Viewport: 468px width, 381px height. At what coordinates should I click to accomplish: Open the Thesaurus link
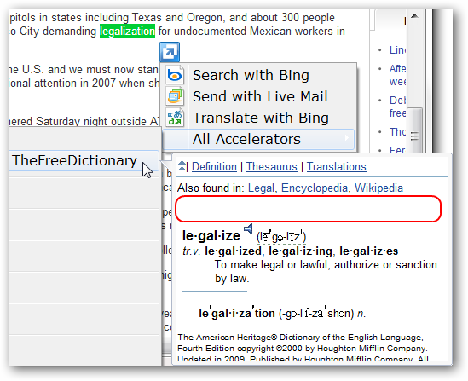click(272, 166)
